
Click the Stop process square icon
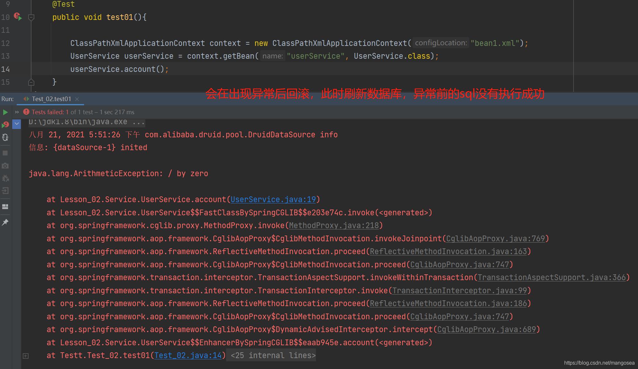click(x=5, y=153)
